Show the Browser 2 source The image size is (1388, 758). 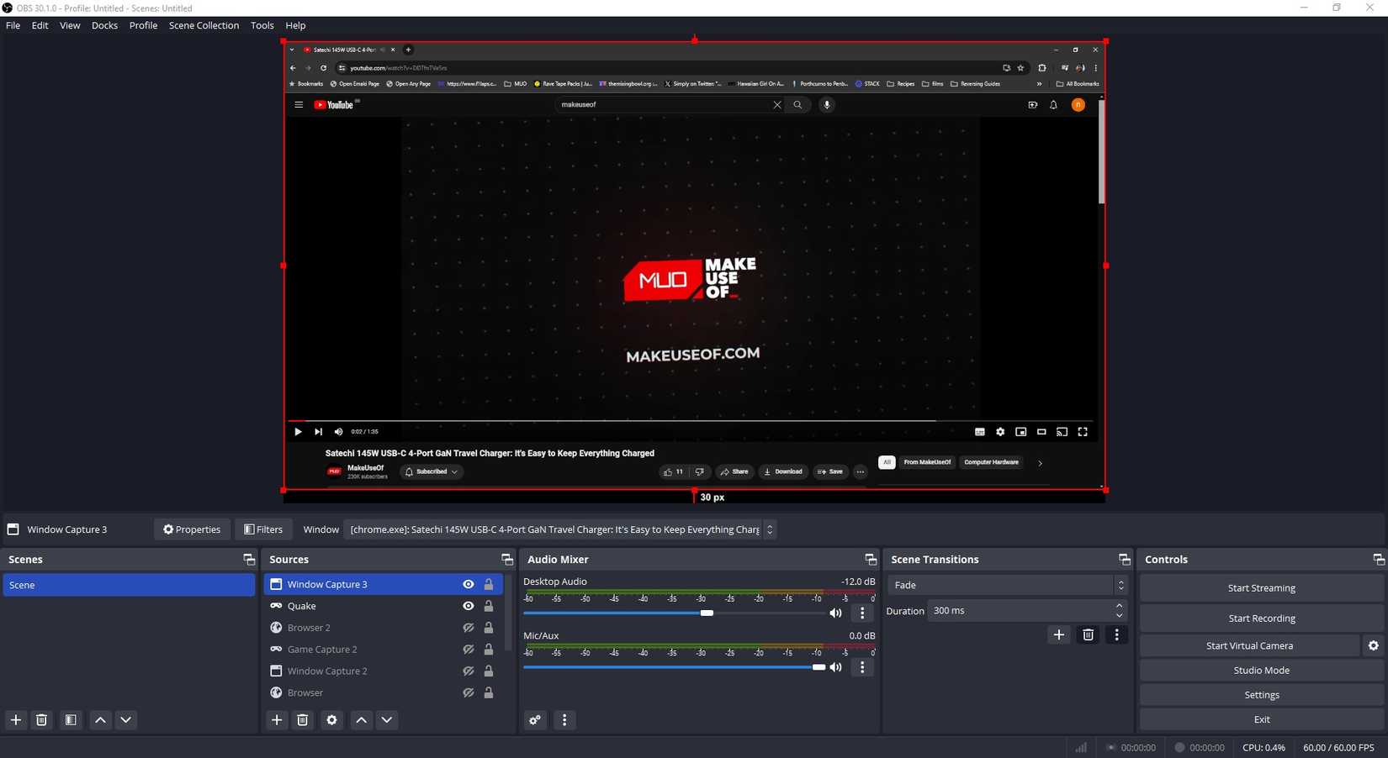coord(469,627)
